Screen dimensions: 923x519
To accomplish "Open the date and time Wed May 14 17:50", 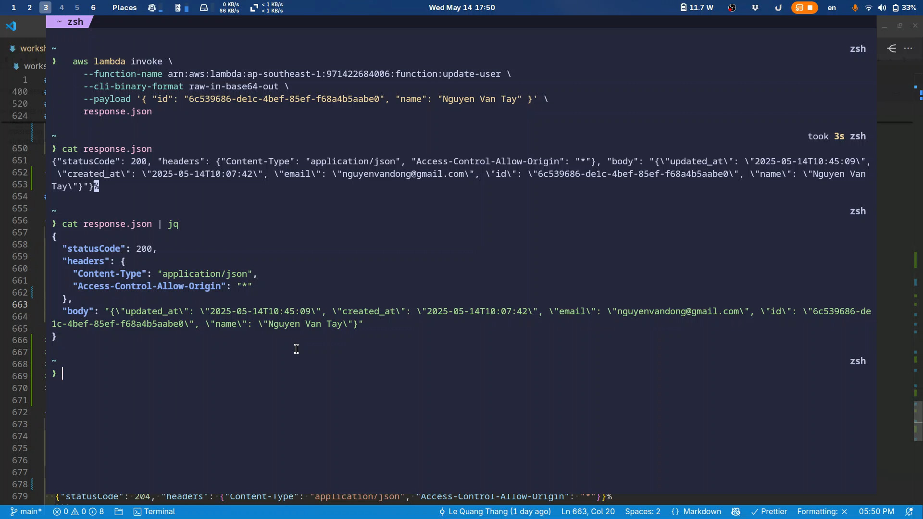I will pyautogui.click(x=461, y=8).
